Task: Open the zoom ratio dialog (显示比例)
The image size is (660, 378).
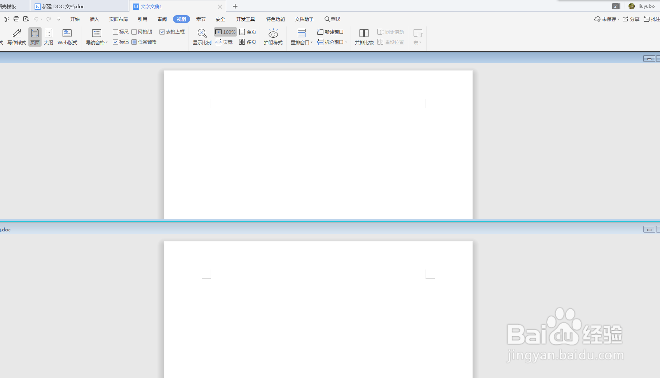Action: pos(202,37)
